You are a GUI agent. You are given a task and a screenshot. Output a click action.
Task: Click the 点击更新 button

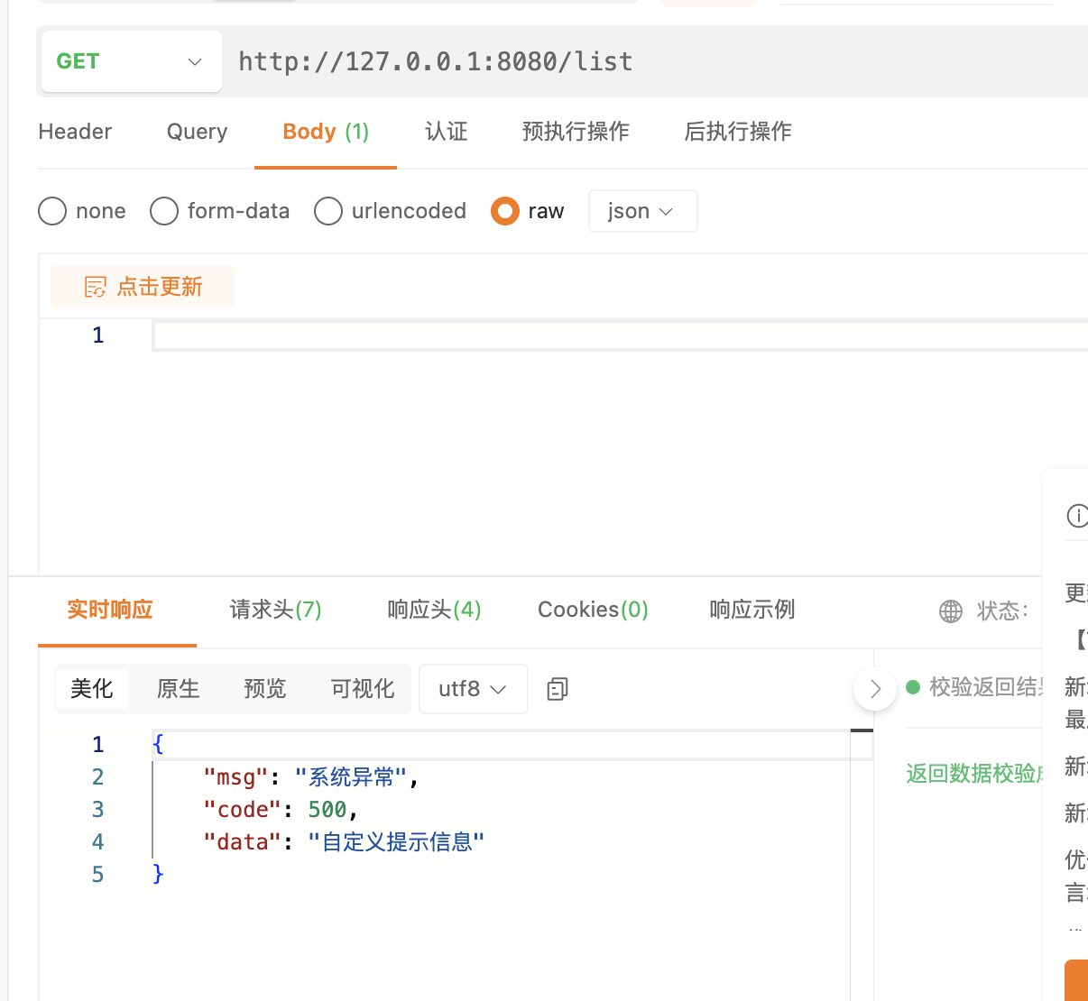point(143,287)
